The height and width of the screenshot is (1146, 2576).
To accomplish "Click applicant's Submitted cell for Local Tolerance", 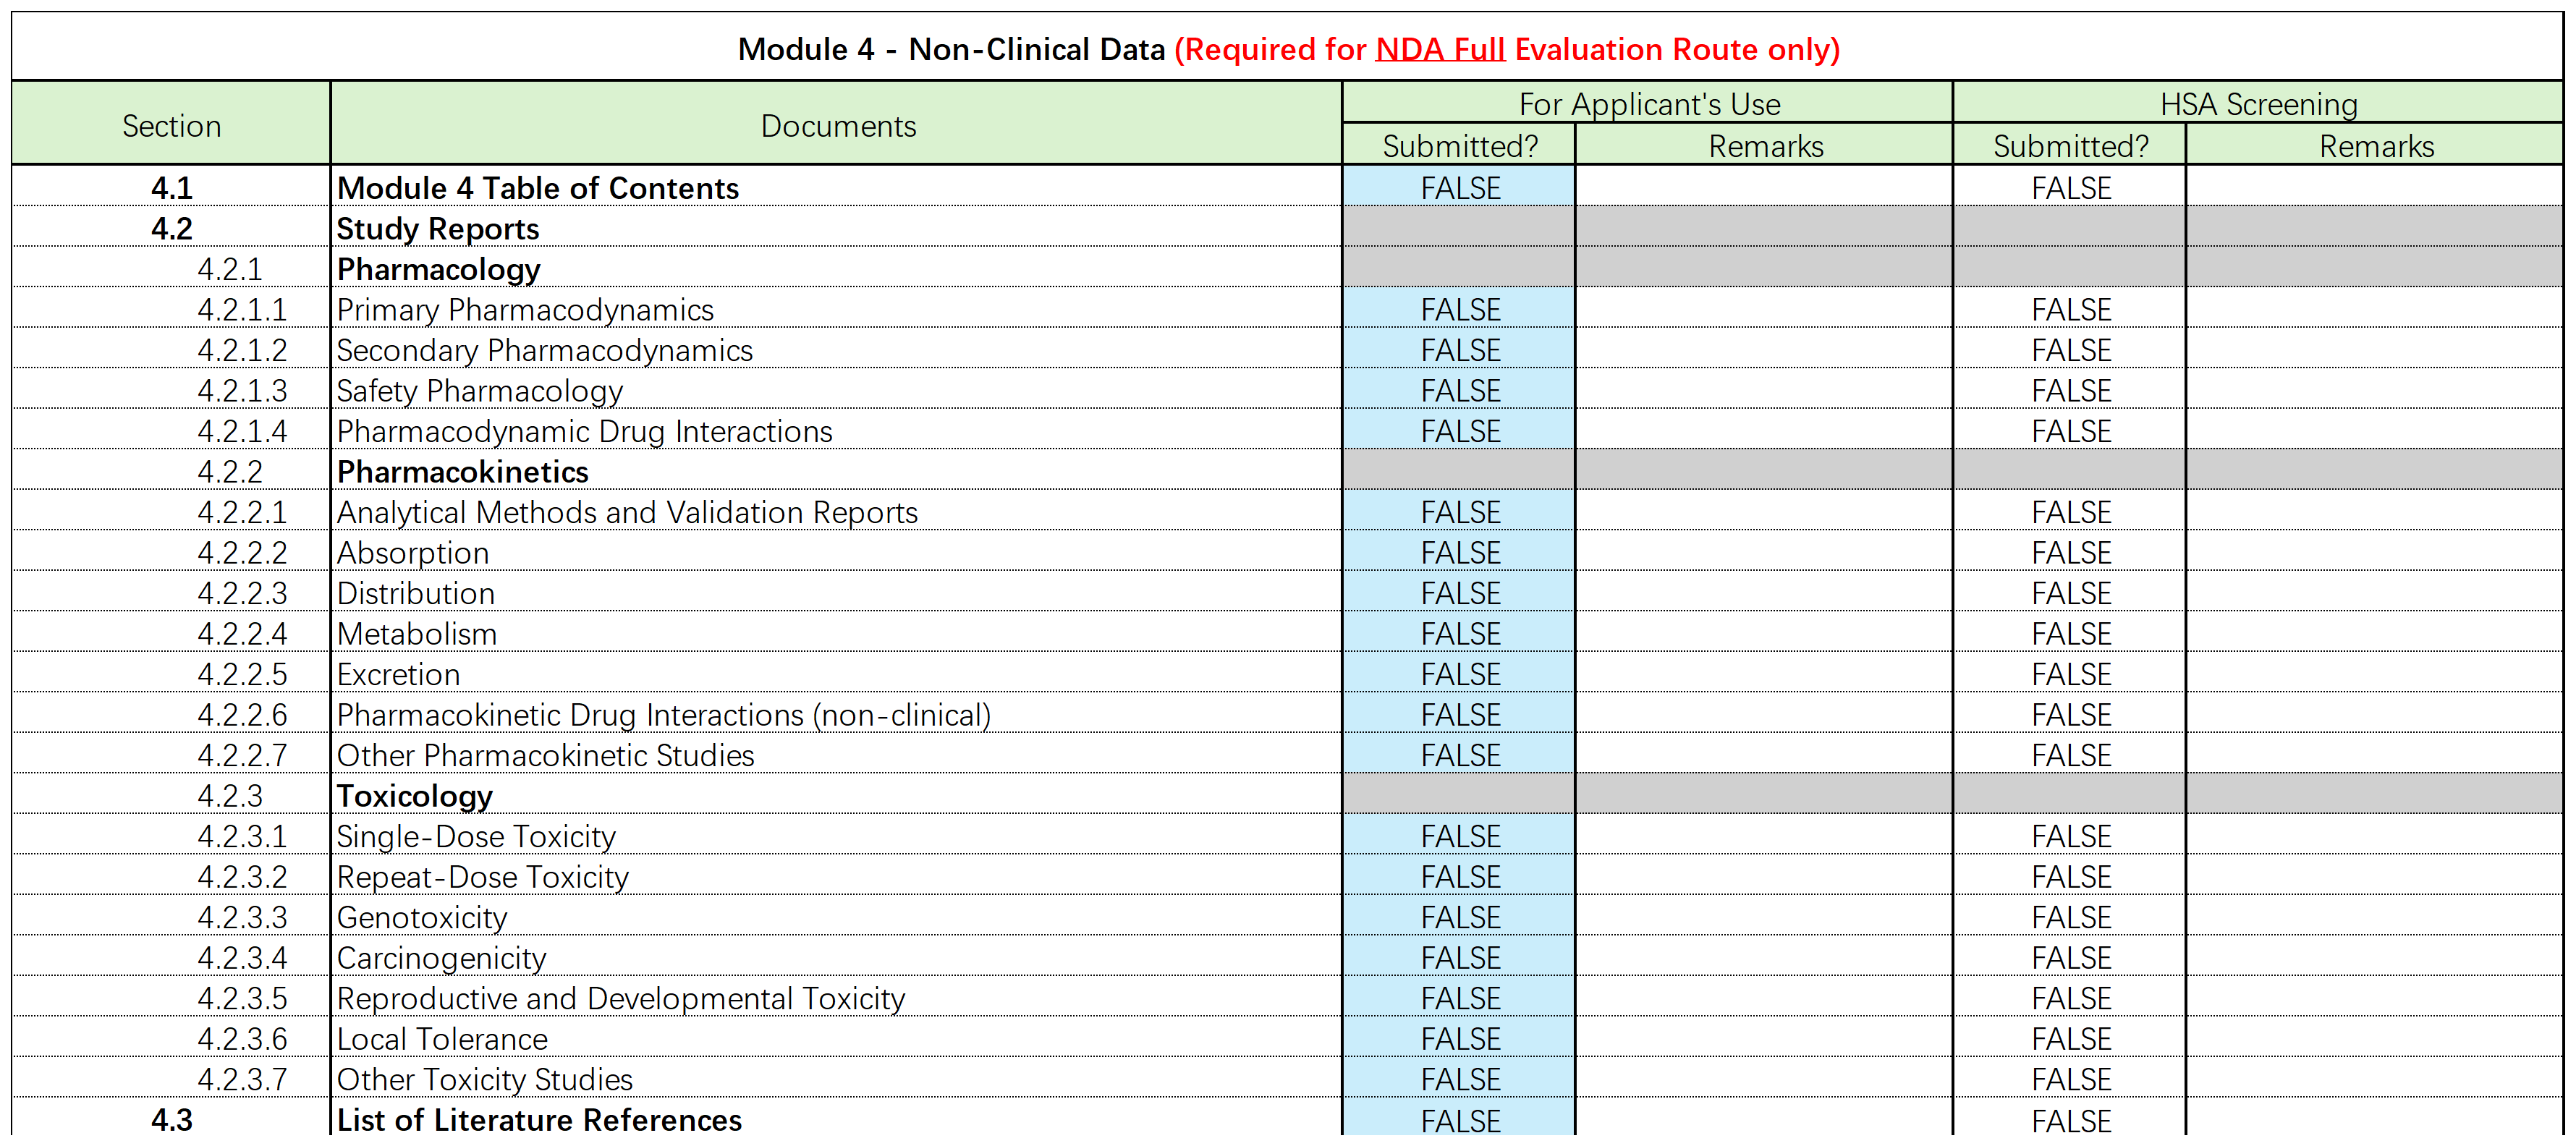I will (1459, 1039).
